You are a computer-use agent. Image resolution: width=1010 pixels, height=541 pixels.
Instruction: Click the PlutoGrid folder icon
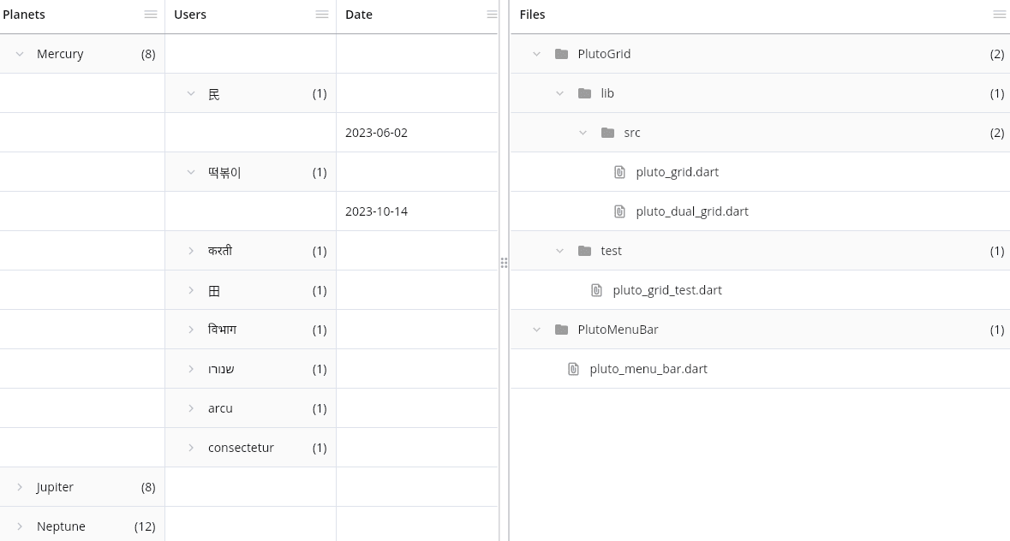562,54
